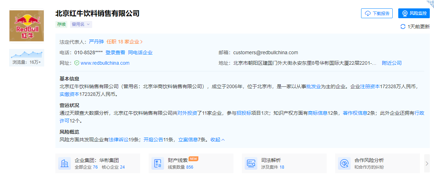
Task: Click the 合作风险分析 card title
Action: [x=369, y=160]
